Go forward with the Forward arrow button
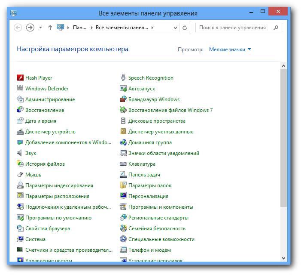This screenshot has width=301, height=275. pyautogui.click(x=30, y=28)
